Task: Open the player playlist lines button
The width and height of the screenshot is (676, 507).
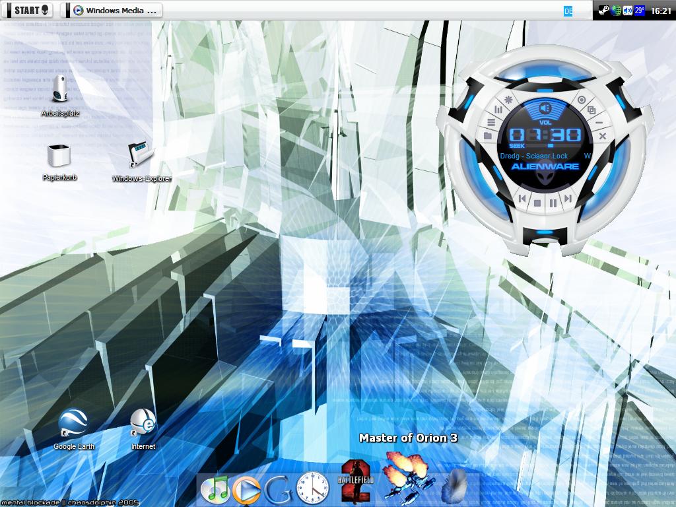Action: click(x=491, y=122)
